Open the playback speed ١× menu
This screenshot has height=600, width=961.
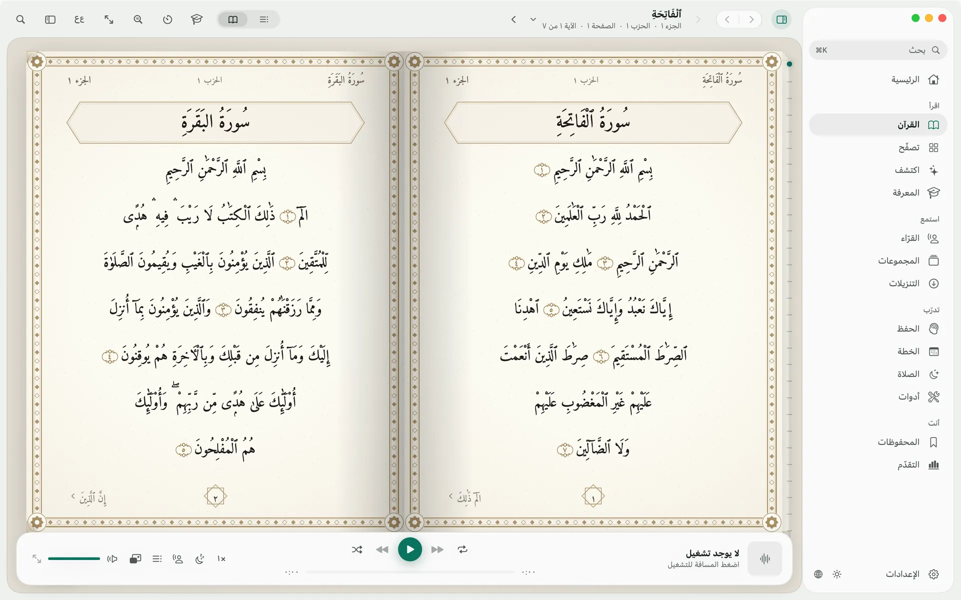click(221, 559)
